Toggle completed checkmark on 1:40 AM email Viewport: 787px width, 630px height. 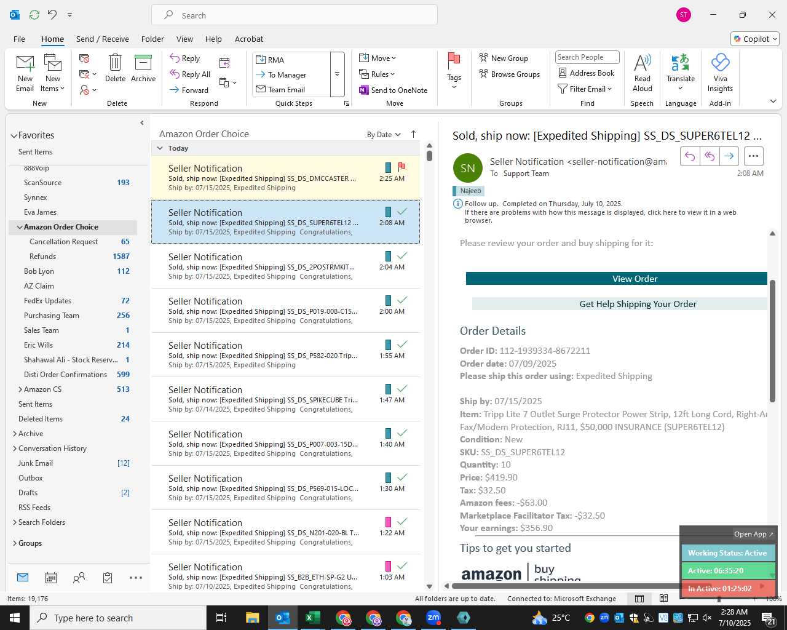(x=402, y=433)
